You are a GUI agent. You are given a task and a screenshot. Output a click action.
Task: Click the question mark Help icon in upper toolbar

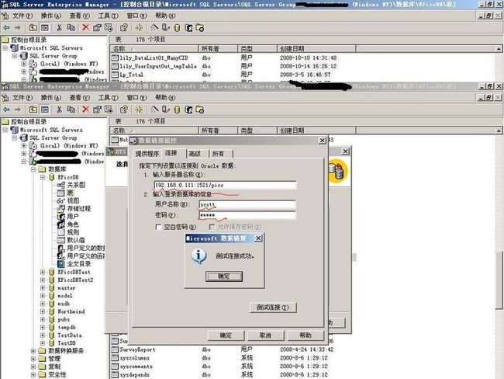[124, 28]
